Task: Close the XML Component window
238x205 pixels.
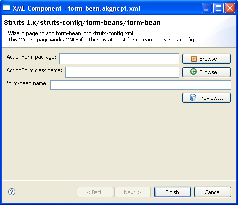Action: (x=230, y=8)
